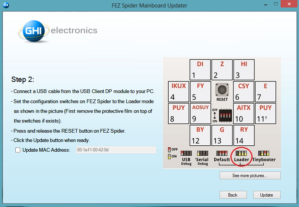The width and height of the screenshot is (299, 207).
Task: Click socket 1 labeled DI on diagram
Action: pos(200,70)
